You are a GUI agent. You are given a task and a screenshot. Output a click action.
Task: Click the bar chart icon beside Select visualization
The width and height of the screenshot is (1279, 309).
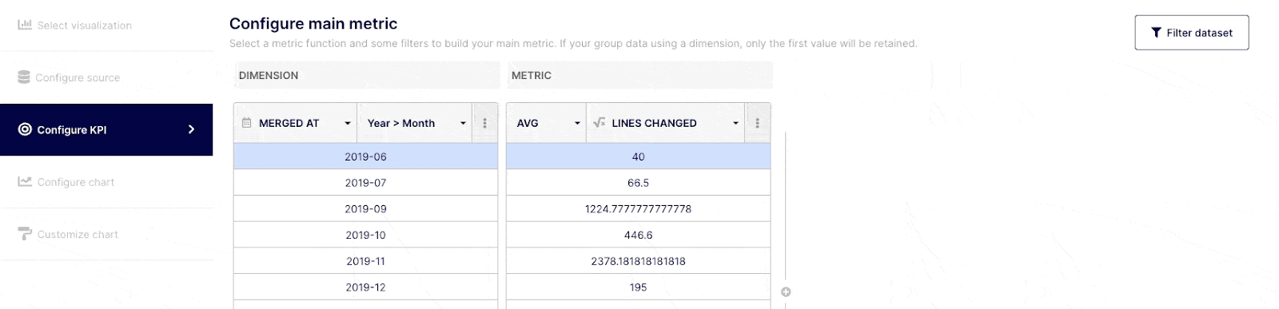(x=25, y=25)
